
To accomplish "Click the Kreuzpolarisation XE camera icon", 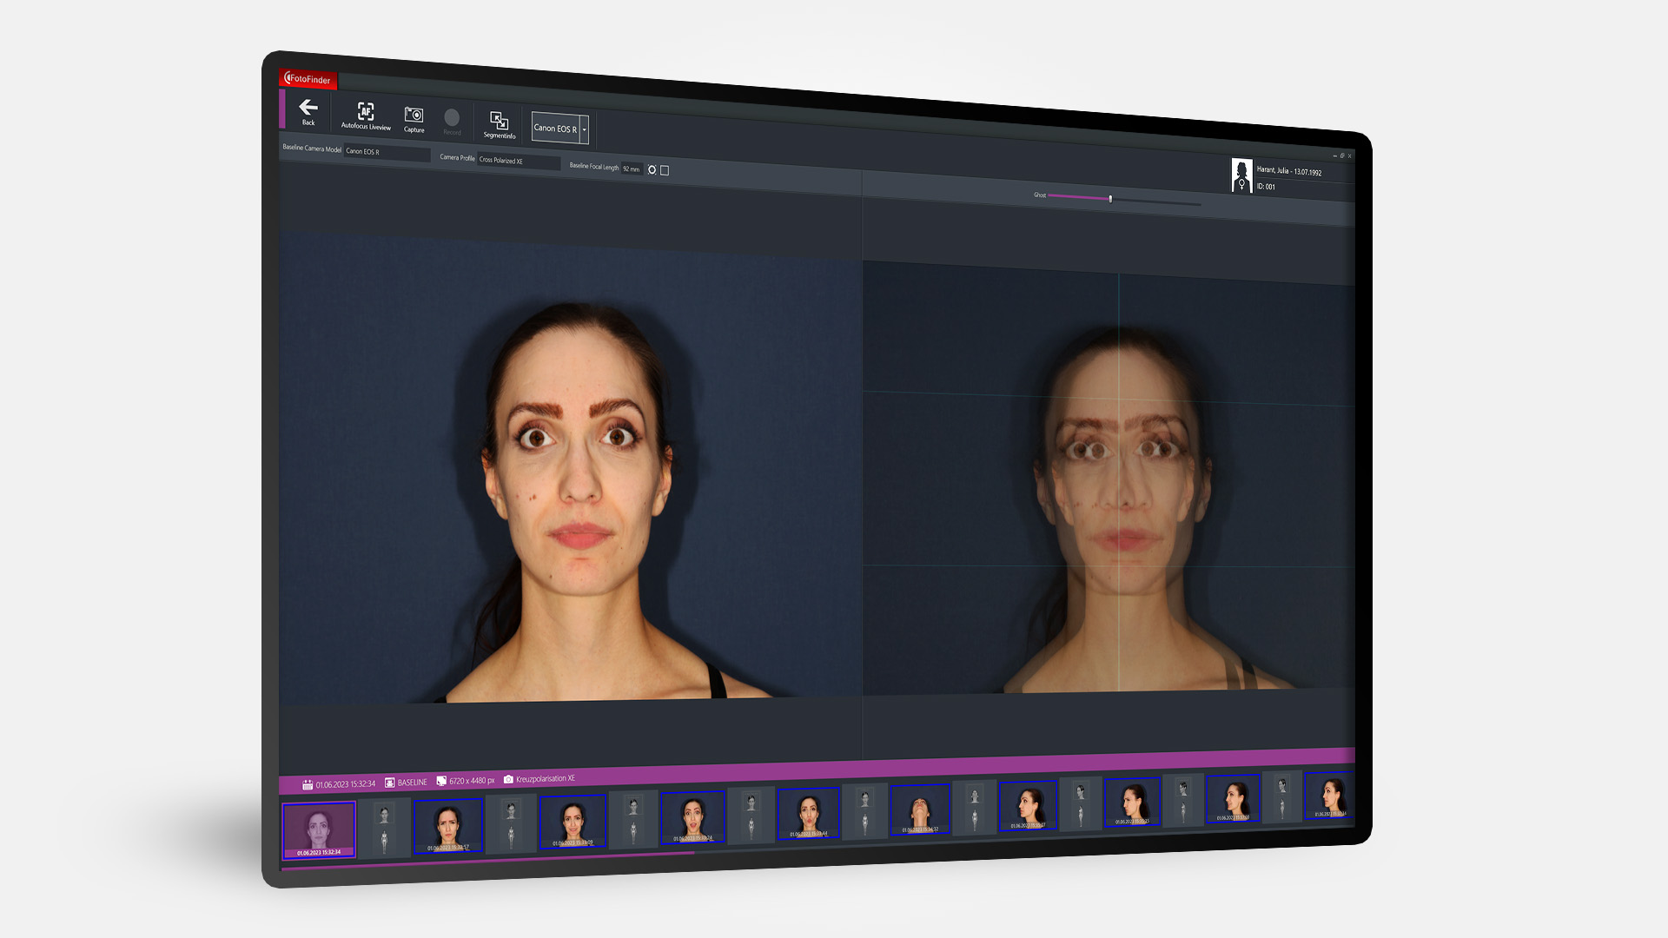I will coord(508,779).
